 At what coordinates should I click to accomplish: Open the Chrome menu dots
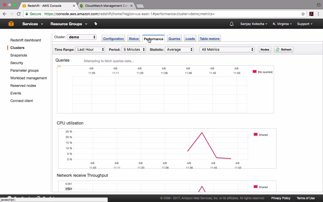coord(319,14)
